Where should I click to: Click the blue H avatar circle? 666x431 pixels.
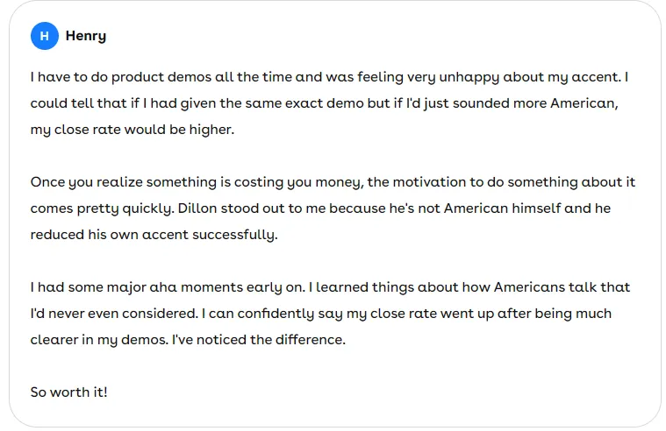click(x=44, y=36)
